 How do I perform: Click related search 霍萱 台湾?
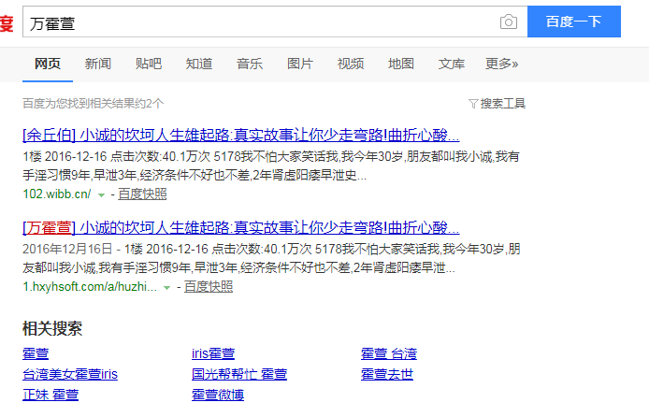389,353
